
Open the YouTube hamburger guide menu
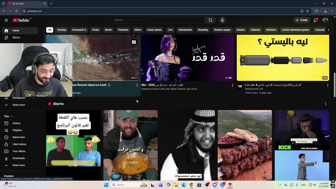[x=6, y=20]
